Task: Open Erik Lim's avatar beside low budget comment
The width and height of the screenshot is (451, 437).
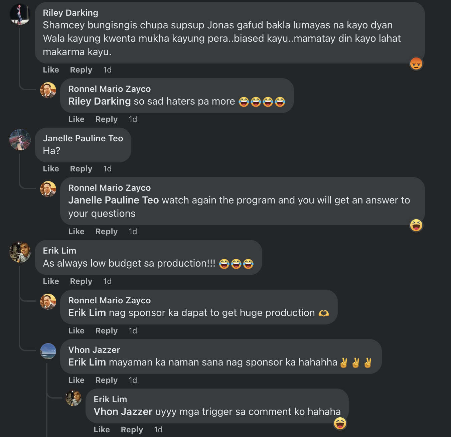Action: tap(20, 252)
